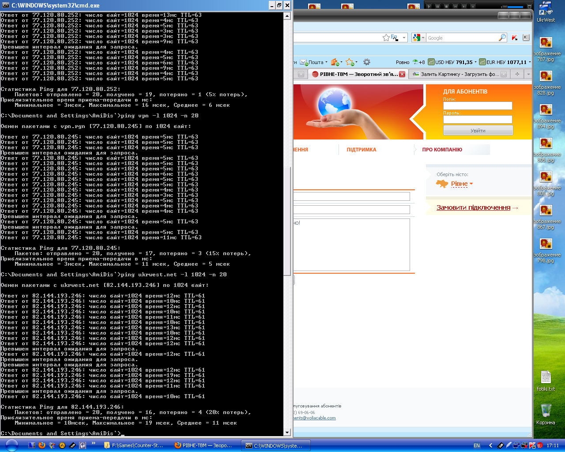The image size is (565, 452).
Task: Click the AIMP icon in quick launch
Action: point(62,445)
